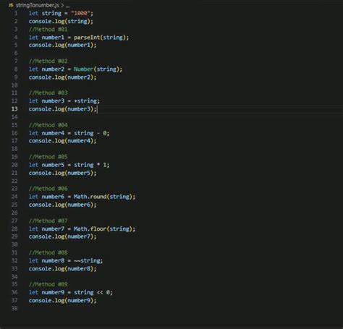
Task: Click console.log(number2); line
Action: tap(62, 77)
